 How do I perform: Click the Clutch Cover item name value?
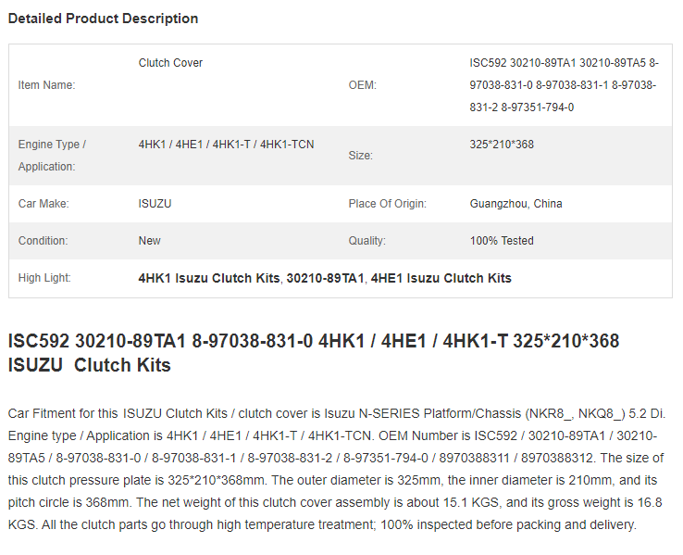pyautogui.click(x=170, y=63)
